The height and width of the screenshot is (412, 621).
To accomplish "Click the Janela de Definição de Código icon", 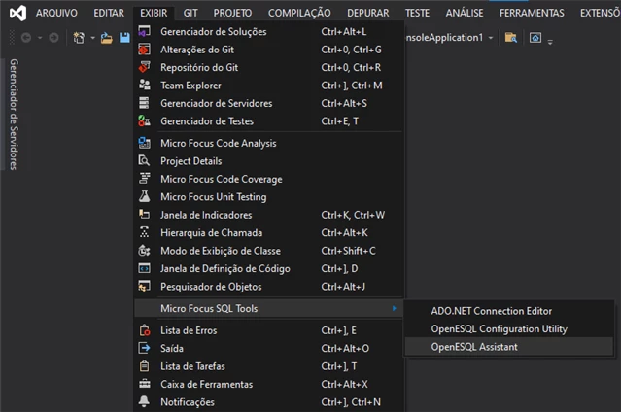I will tap(144, 268).
